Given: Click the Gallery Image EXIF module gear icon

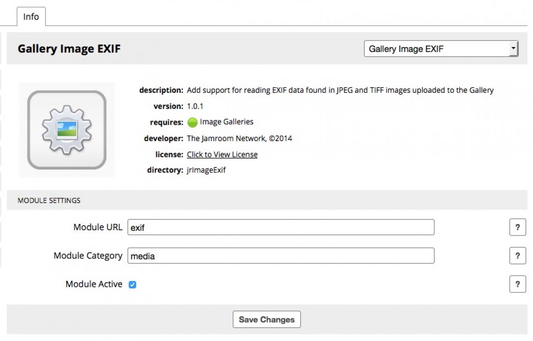Looking at the screenshot, I should [x=67, y=130].
